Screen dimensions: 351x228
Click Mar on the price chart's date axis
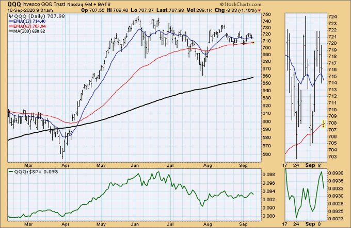[28, 166]
